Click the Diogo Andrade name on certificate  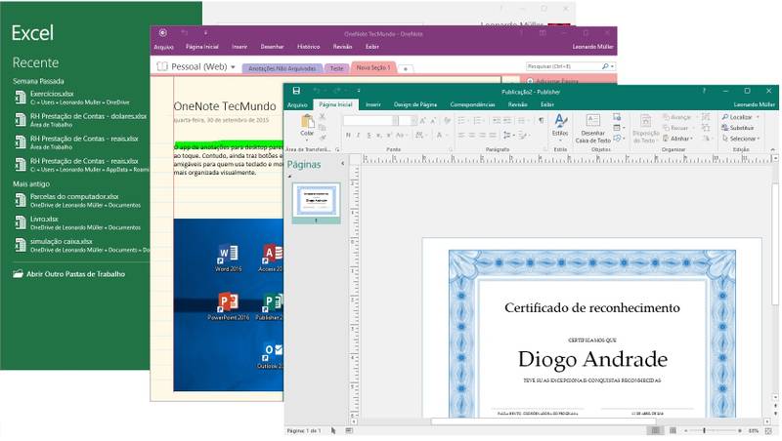point(592,359)
